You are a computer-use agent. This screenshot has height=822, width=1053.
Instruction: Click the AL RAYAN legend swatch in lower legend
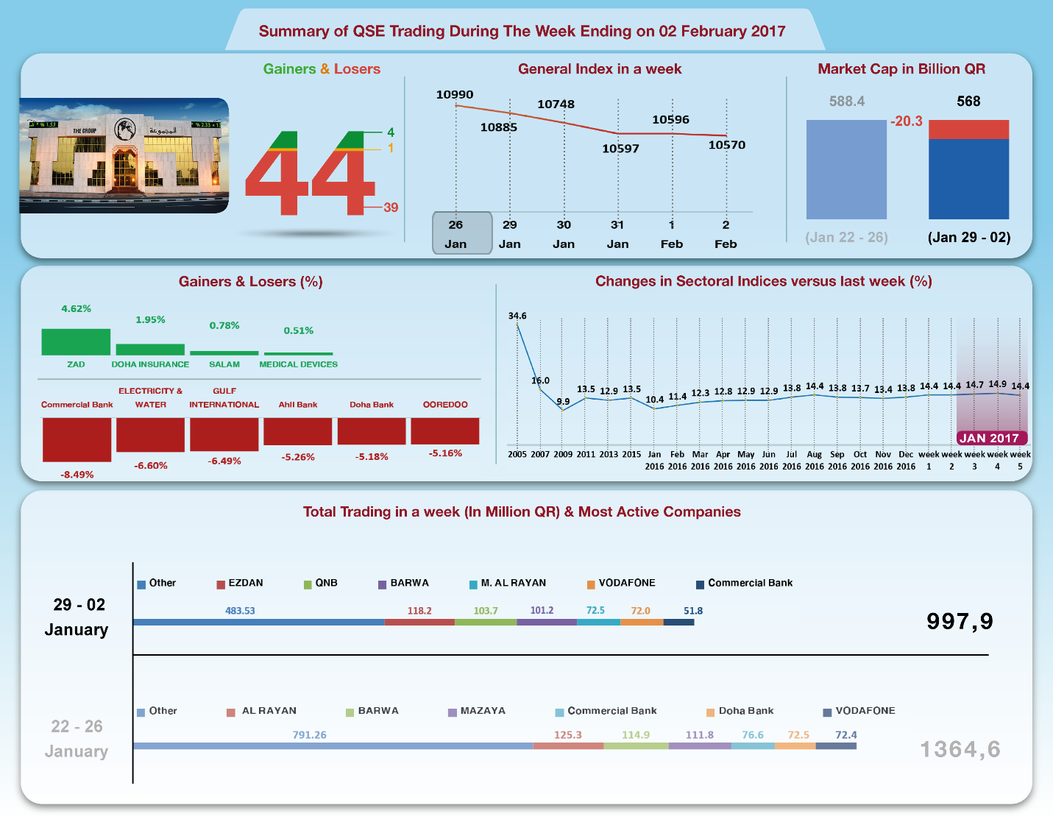231,712
